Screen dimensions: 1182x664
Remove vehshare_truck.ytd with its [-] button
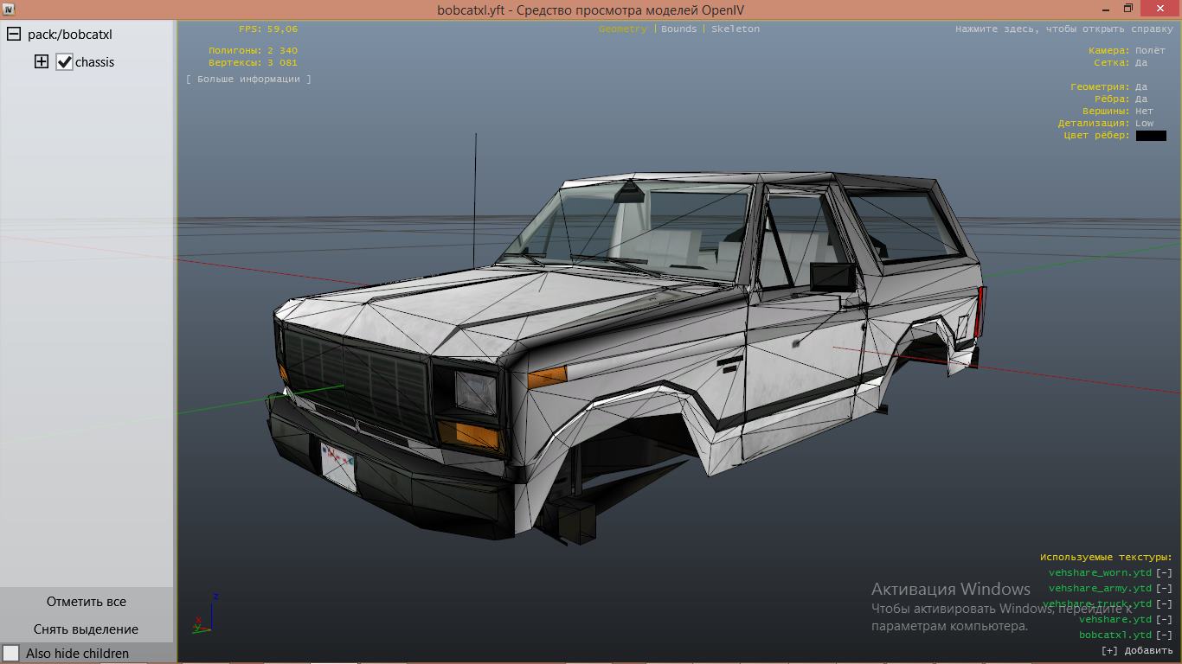coord(1164,603)
